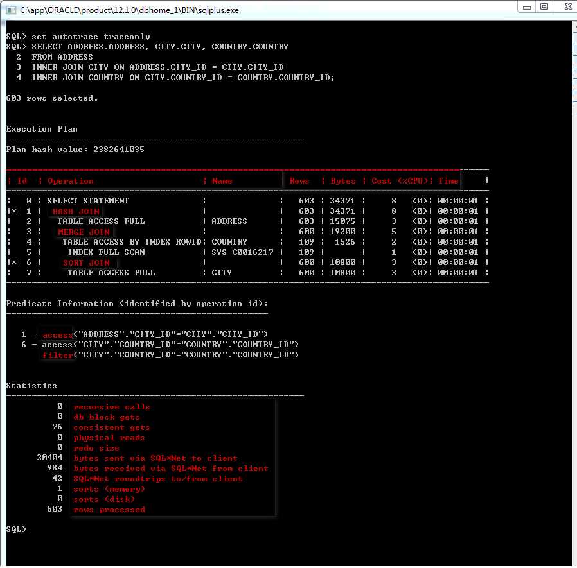577x568 pixels.
Task: Click 'TABLE ACCESS BY INDEX ROWID' operation
Action: pos(132,242)
